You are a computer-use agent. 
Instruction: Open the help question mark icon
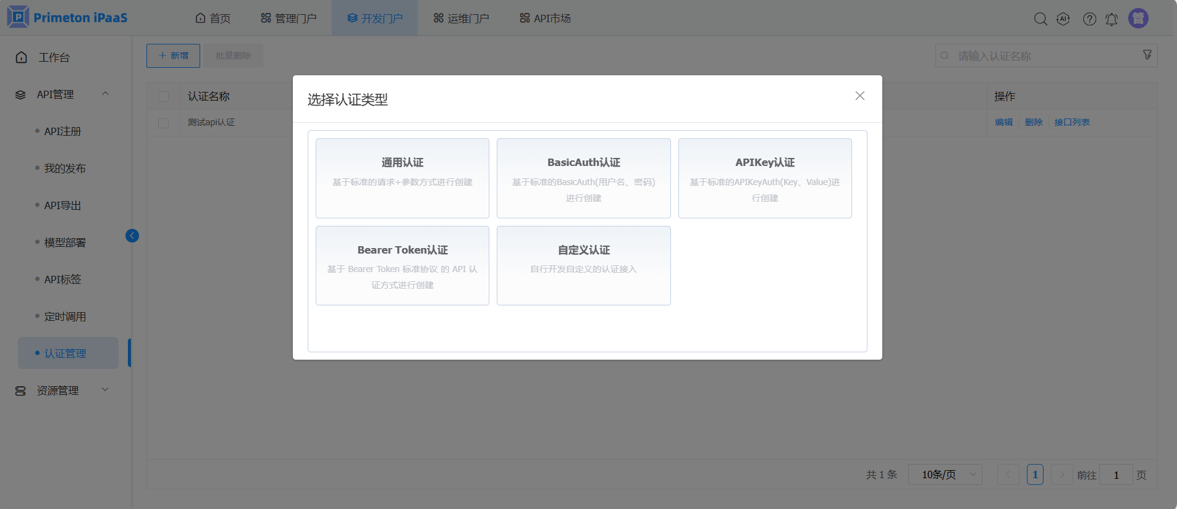click(1089, 19)
